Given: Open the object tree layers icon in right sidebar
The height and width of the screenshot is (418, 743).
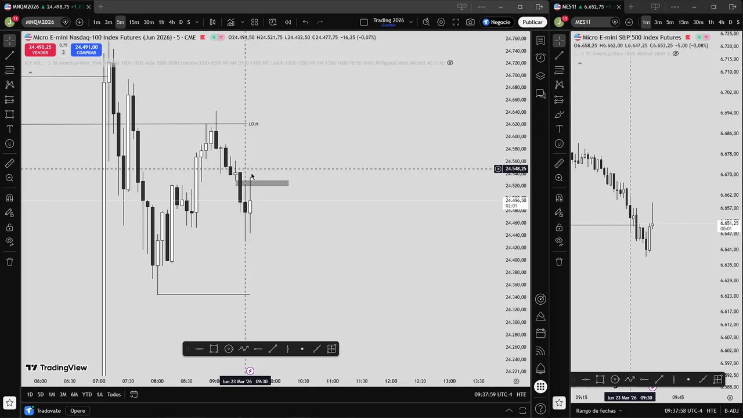Looking at the screenshot, I should 540,75.
